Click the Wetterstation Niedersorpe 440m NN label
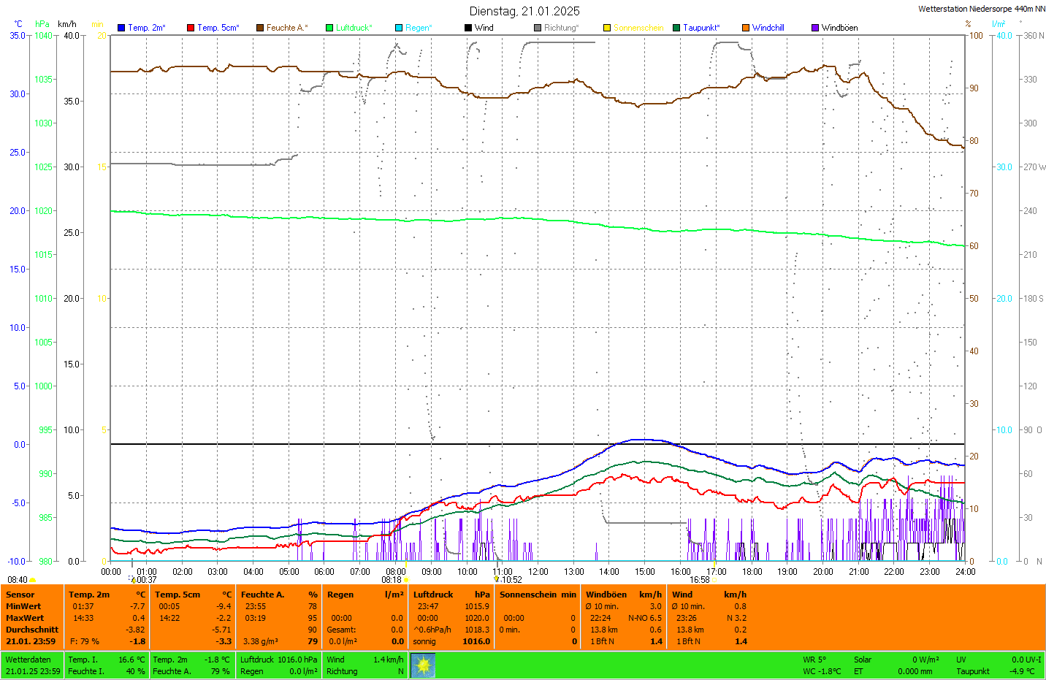The image size is (1046, 680). pos(981,9)
